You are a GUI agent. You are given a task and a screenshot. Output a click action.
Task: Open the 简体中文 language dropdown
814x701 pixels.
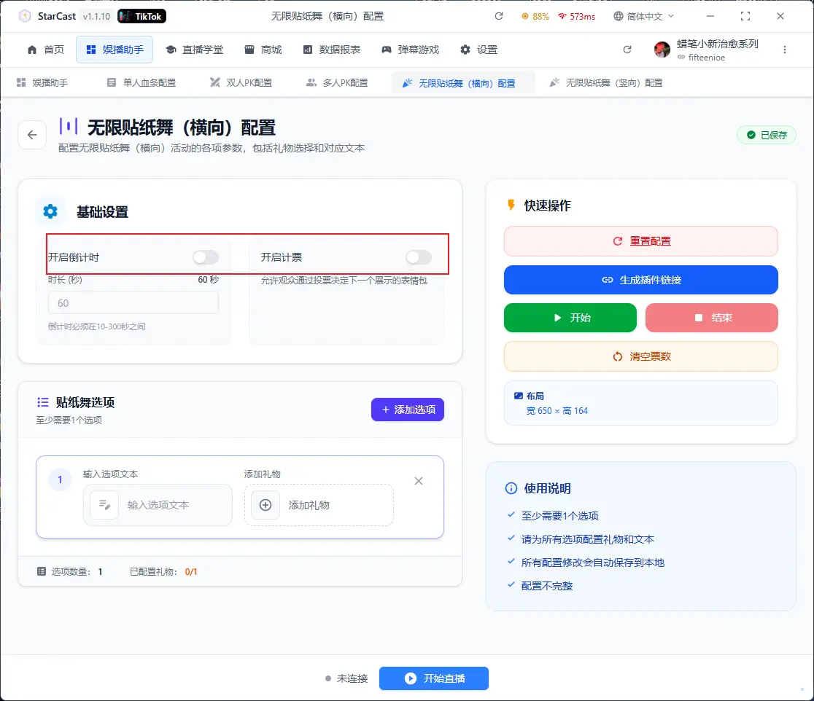click(x=644, y=16)
